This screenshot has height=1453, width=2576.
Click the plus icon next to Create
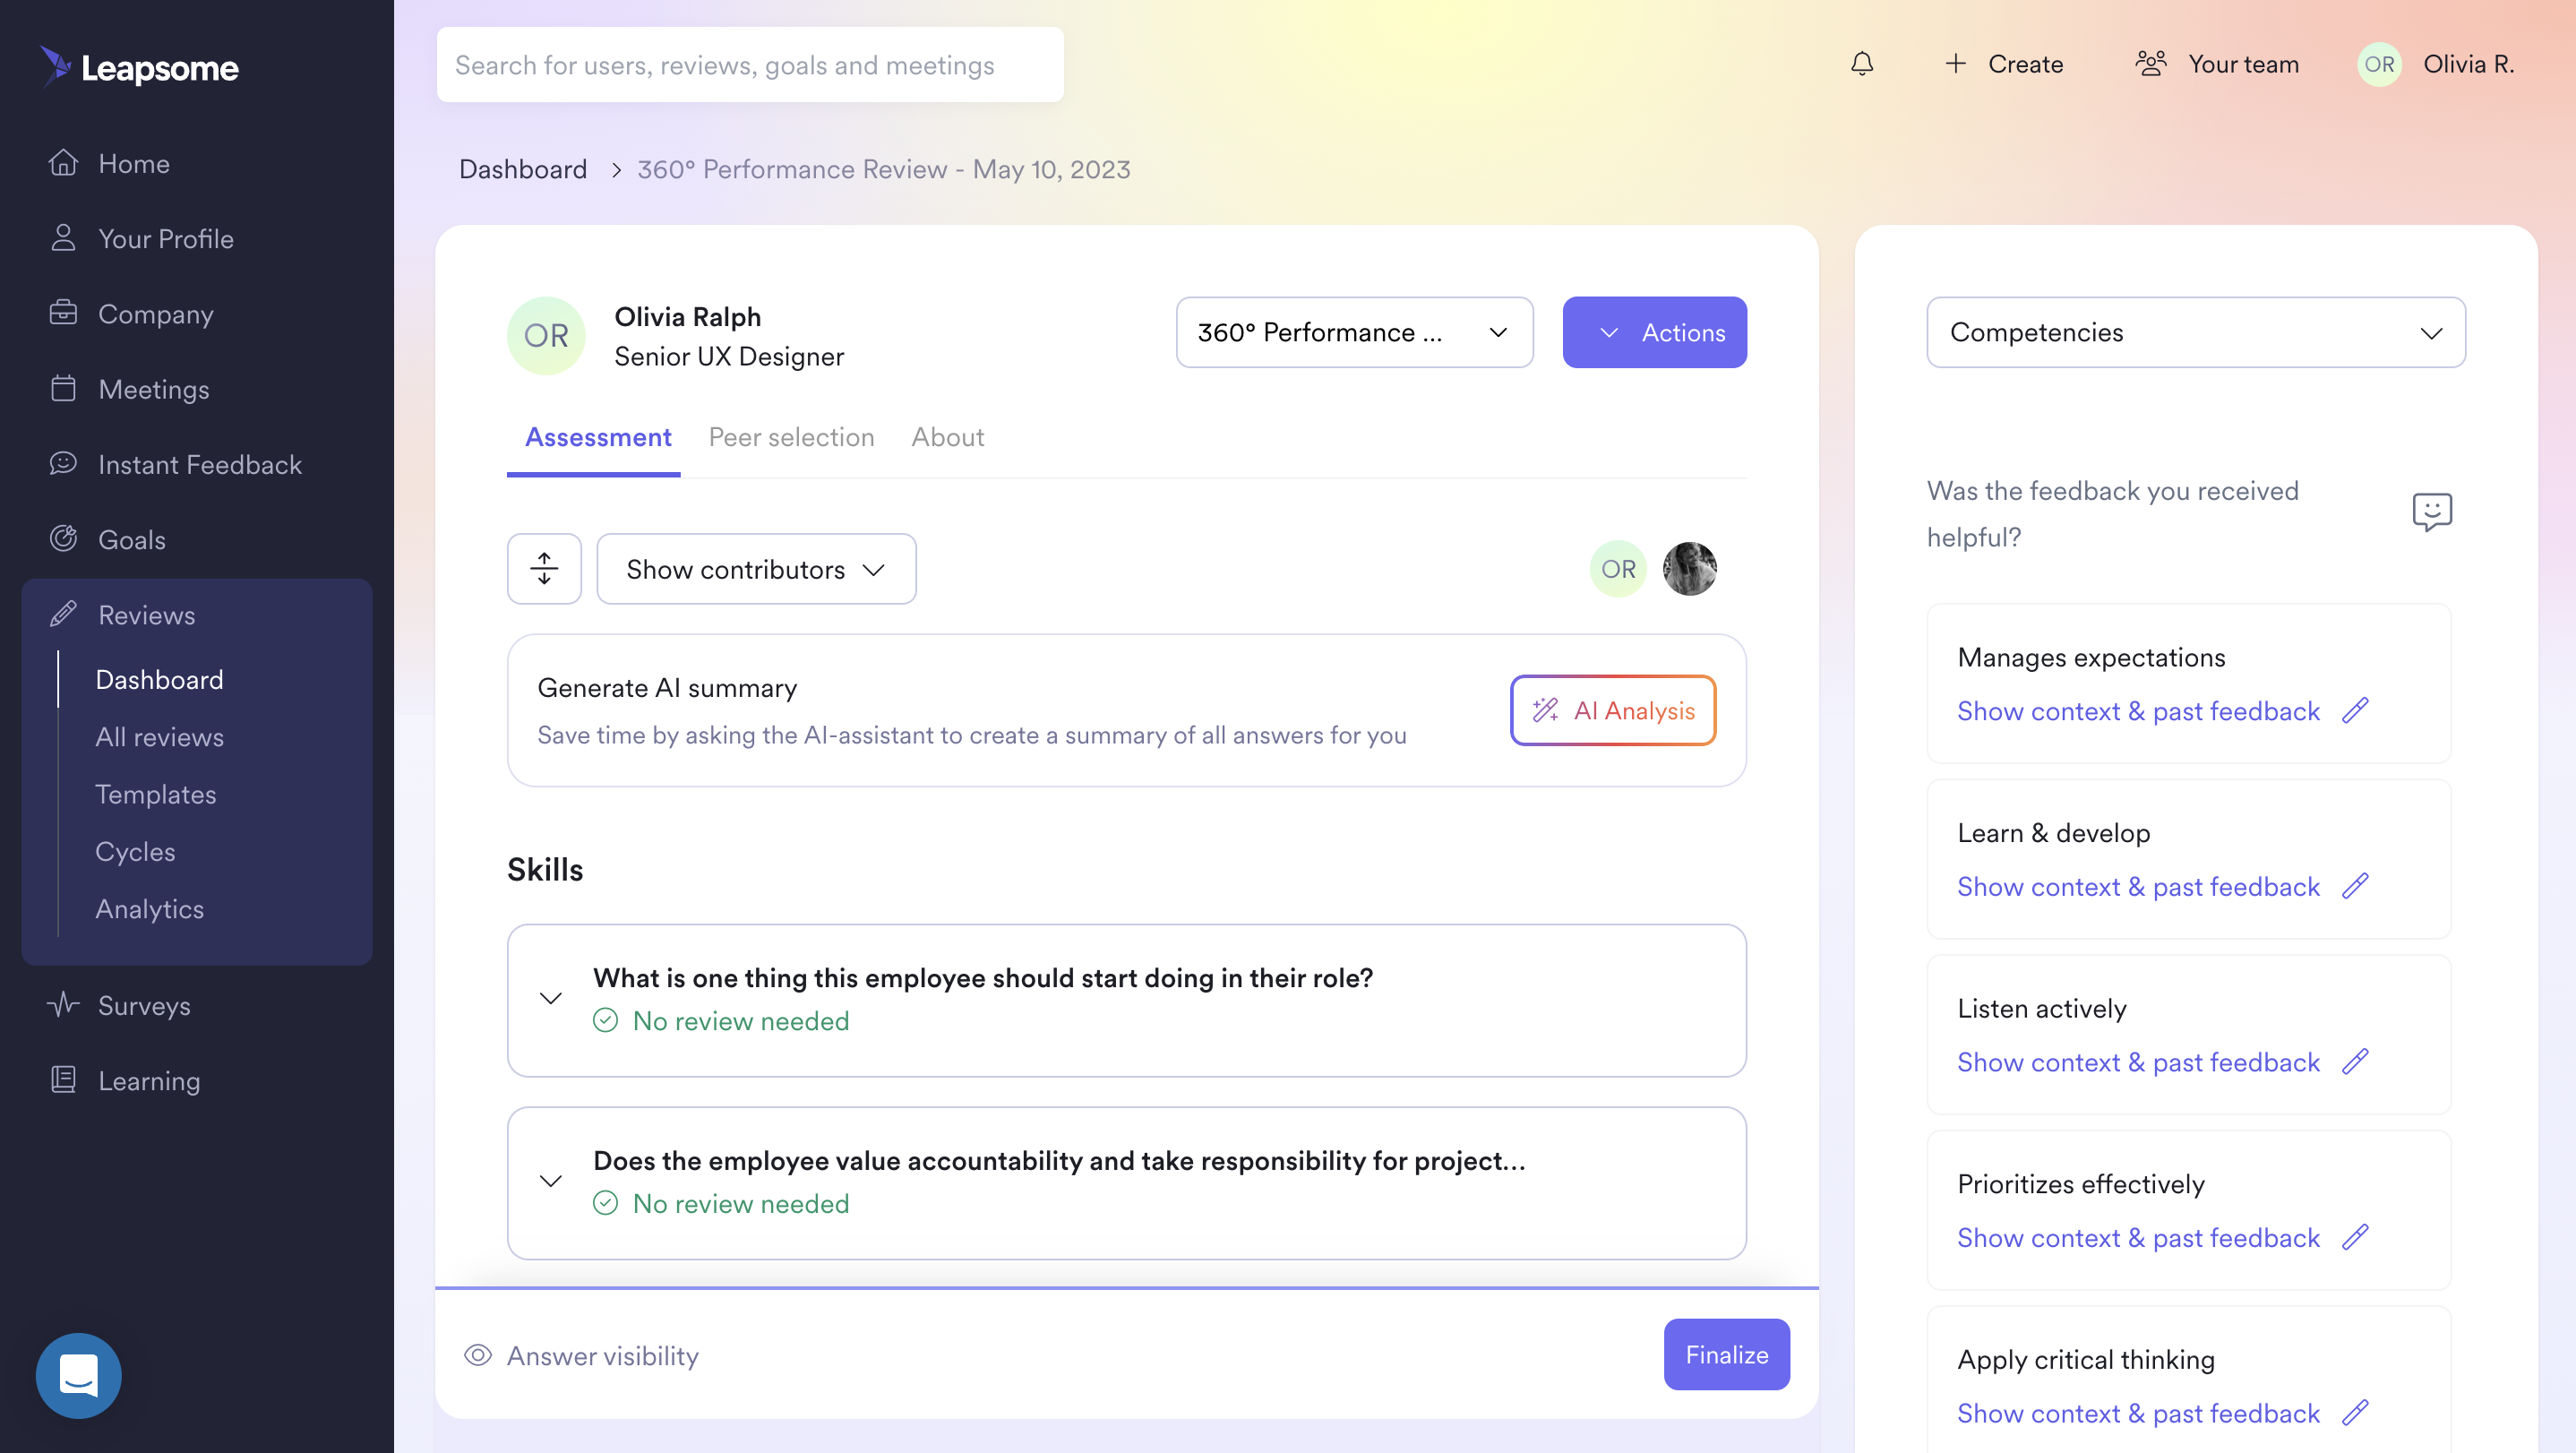pyautogui.click(x=1955, y=64)
